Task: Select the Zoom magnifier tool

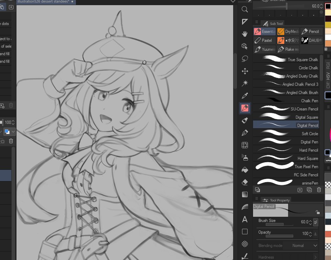Action: pos(245,9)
